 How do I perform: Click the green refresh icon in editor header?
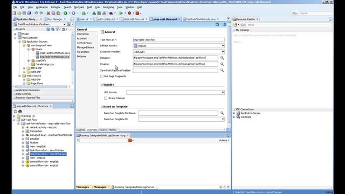point(217,24)
